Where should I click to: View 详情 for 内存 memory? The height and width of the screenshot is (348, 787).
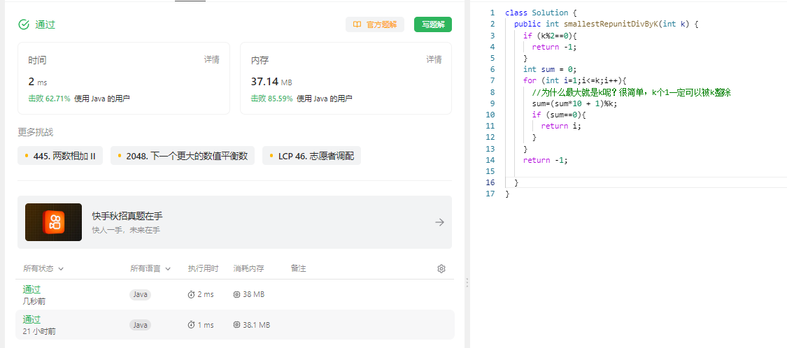coord(434,59)
